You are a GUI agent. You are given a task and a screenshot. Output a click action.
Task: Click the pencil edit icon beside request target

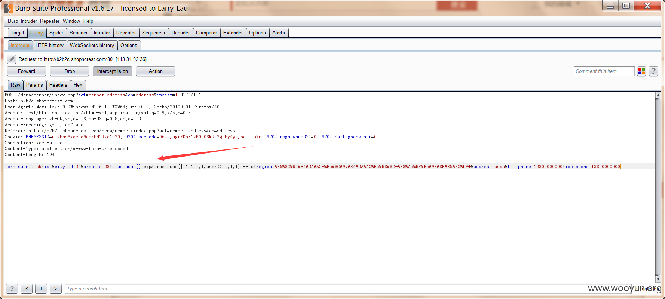pyautogui.click(x=12, y=59)
